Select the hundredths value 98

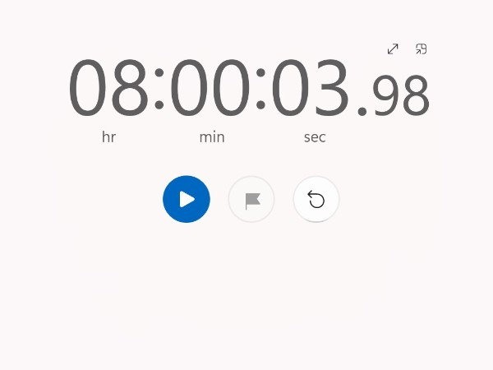(401, 95)
